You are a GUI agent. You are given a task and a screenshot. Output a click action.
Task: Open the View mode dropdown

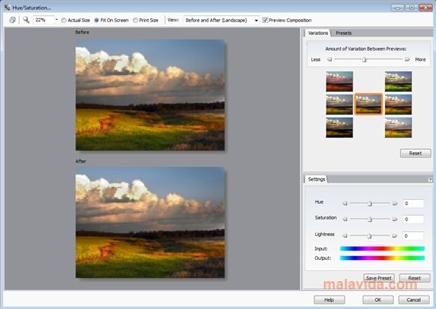pyautogui.click(x=222, y=21)
